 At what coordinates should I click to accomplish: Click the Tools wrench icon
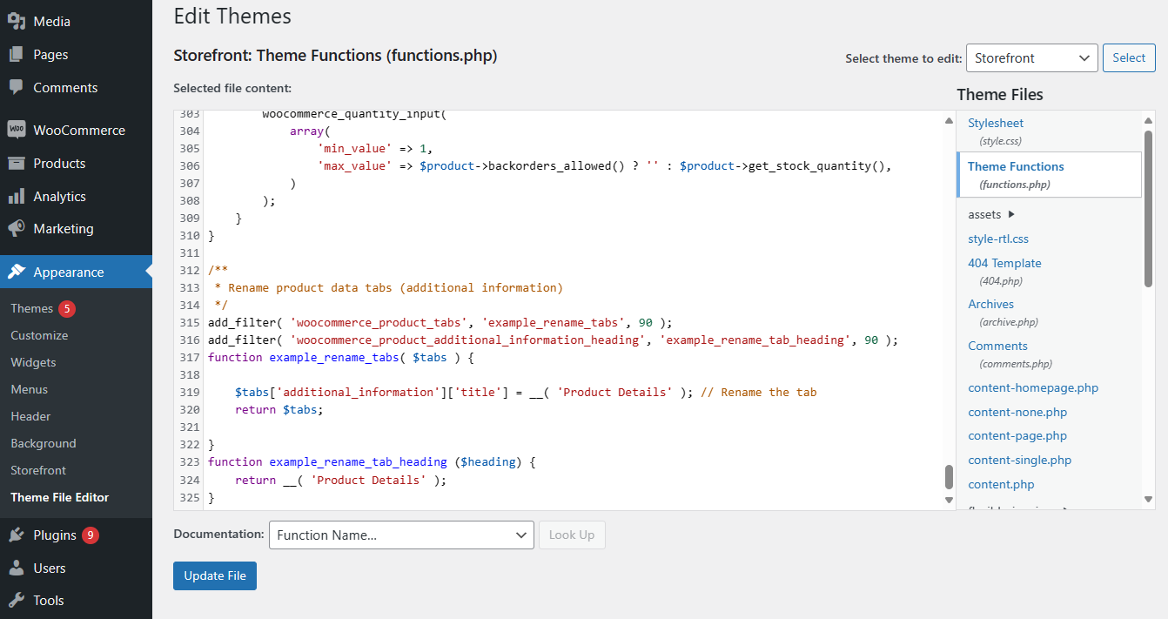click(x=17, y=600)
